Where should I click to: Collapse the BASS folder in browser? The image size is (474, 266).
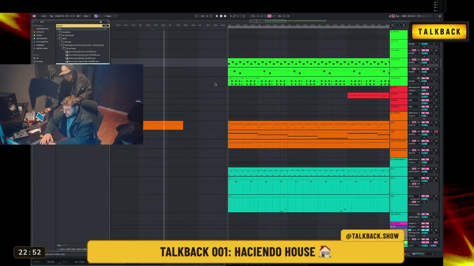pos(58,39)
